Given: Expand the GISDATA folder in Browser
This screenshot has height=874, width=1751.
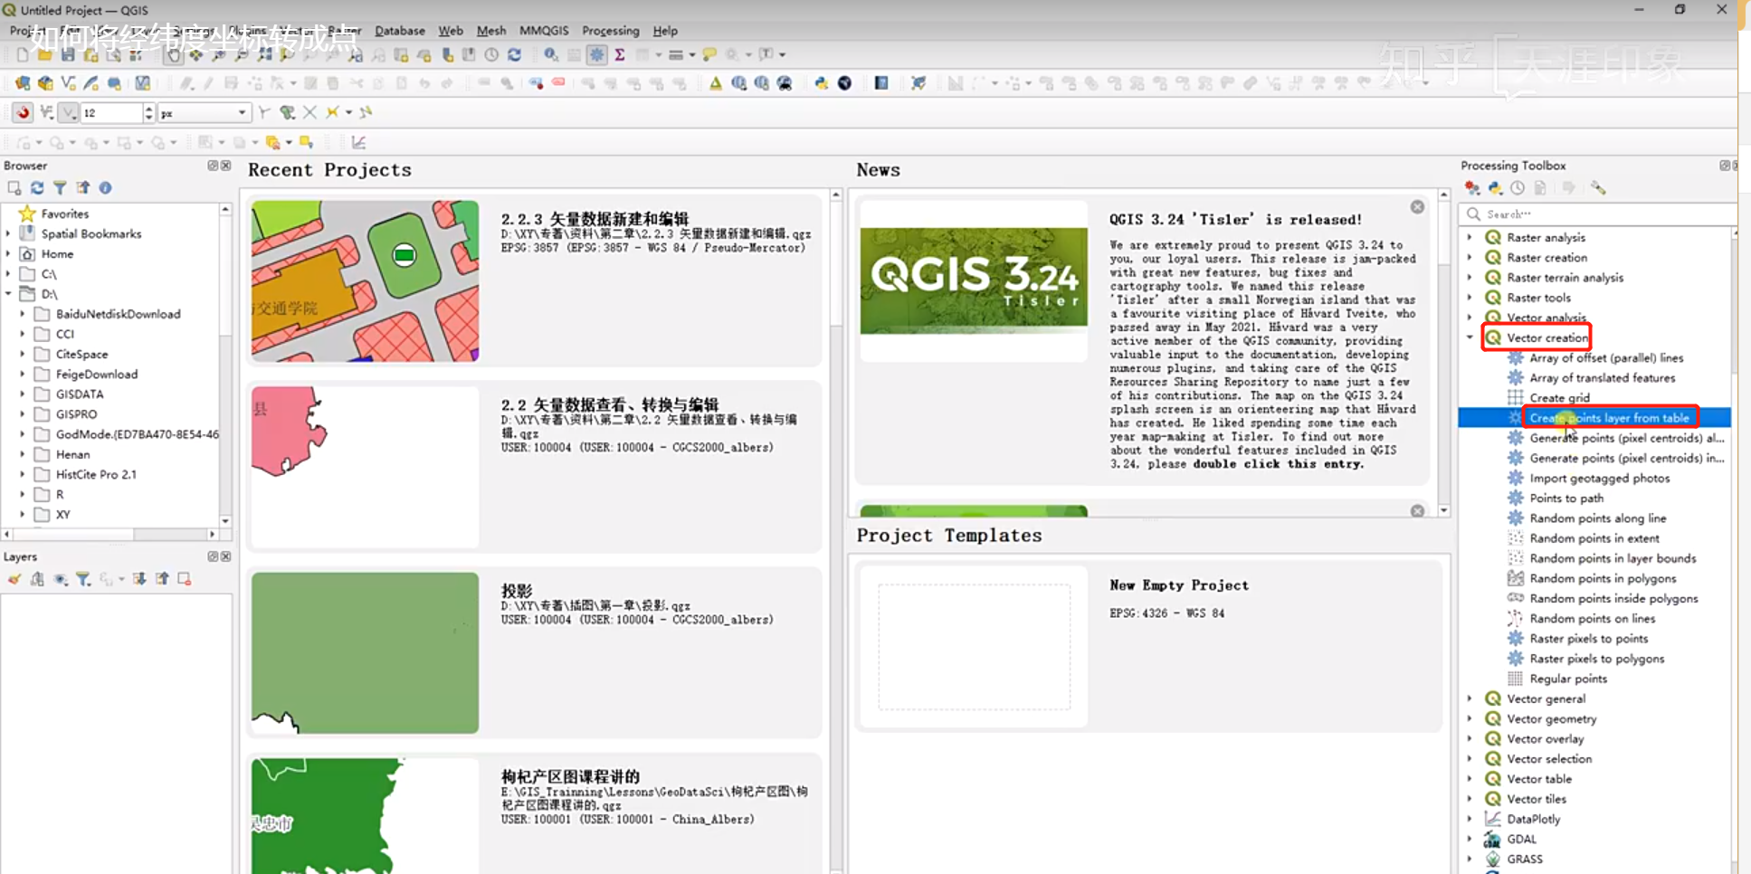Looking at the screenshot, I should click(23, 394).
